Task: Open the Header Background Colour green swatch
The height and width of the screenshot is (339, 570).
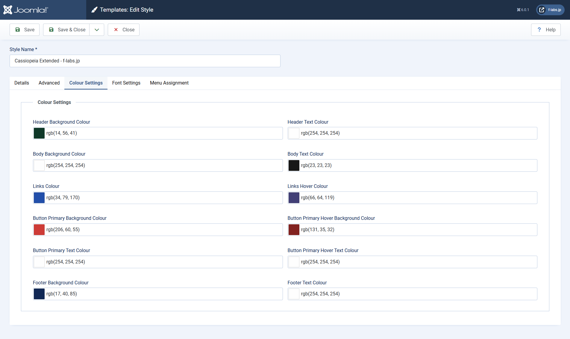Action: (x=39, y=133)
